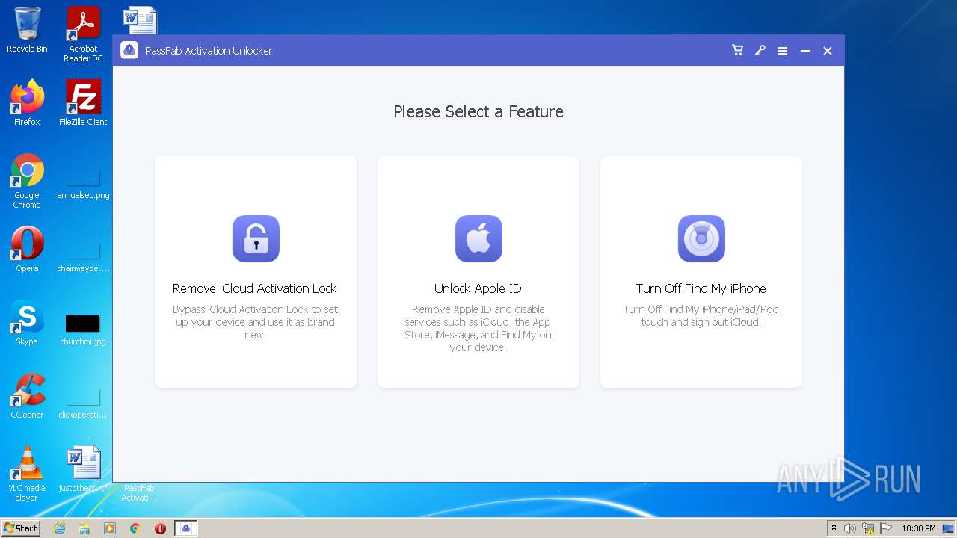Open the shopping cart purchase icon
The width and height of the screenshot is (957, 538).
point(738,50)
